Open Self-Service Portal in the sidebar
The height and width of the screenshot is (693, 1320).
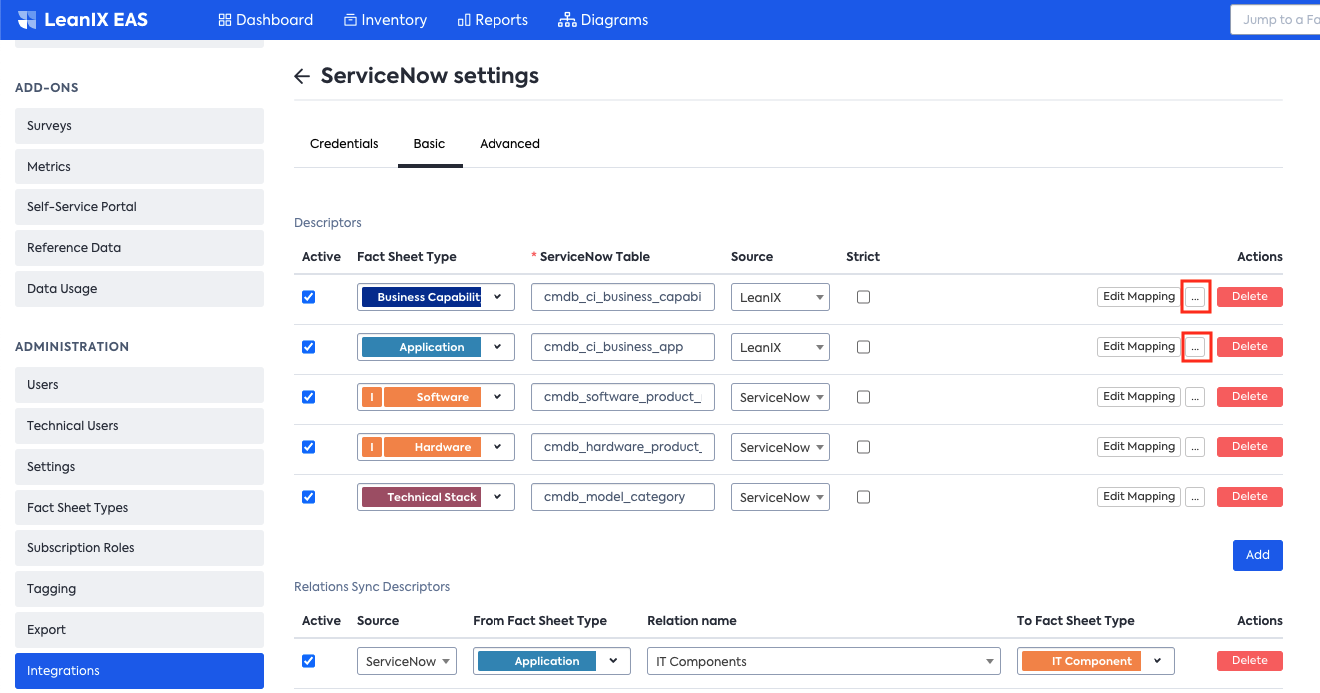pyautogui.click(x=140, y=207)
